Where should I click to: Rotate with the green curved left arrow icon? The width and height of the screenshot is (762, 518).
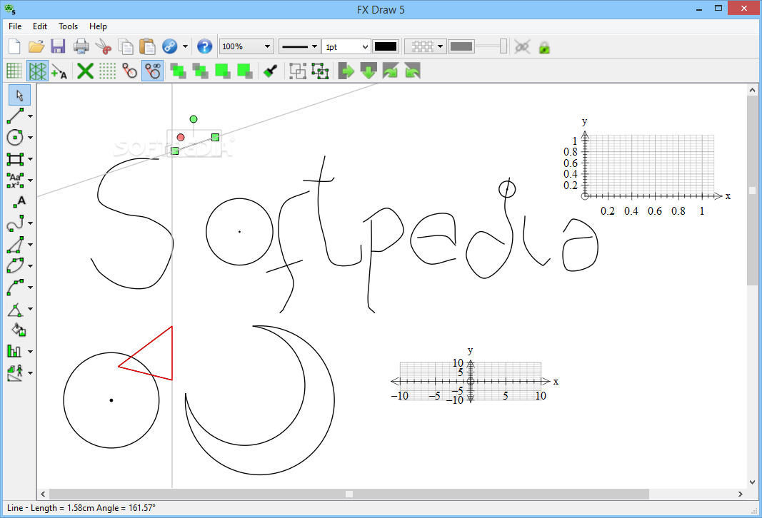[x=412, y=71]
